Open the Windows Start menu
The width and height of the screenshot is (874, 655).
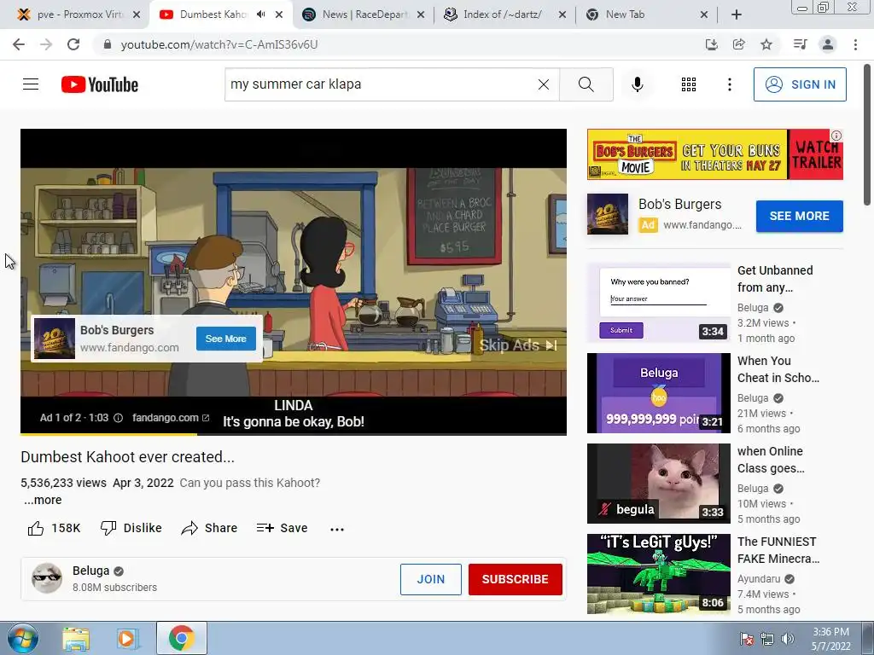pyautogui.click(x=22, y=638)
